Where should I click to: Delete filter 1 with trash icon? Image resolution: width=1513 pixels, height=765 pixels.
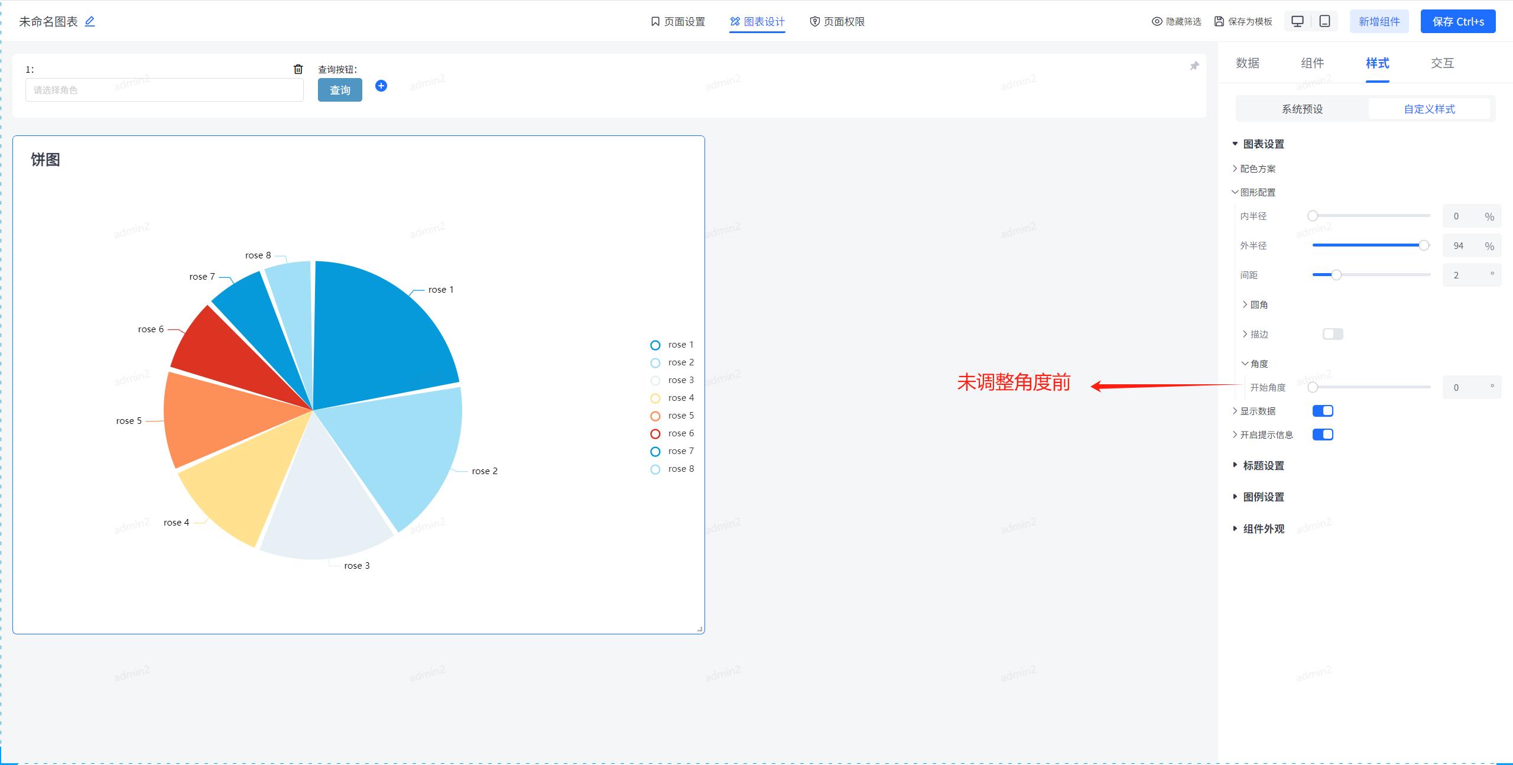coord(298,69)
